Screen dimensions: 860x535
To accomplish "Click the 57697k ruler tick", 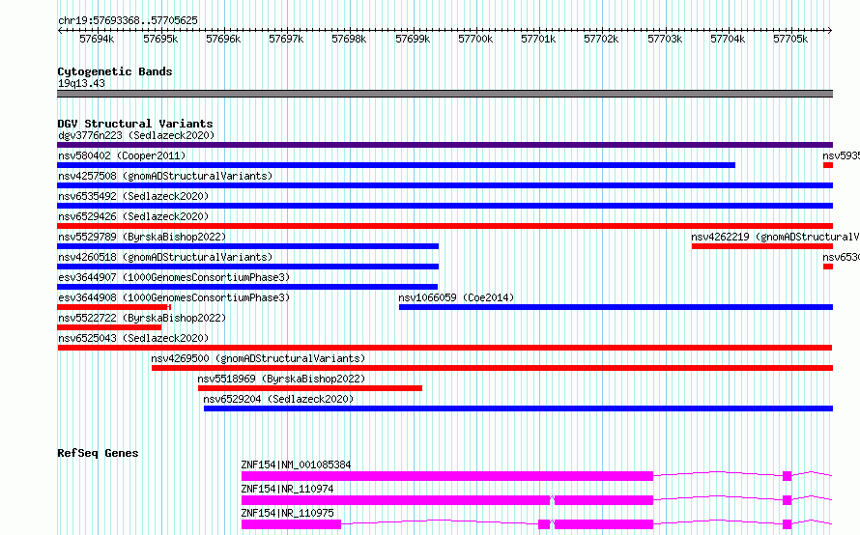I will pyautogui.click(x=286, y=39).
